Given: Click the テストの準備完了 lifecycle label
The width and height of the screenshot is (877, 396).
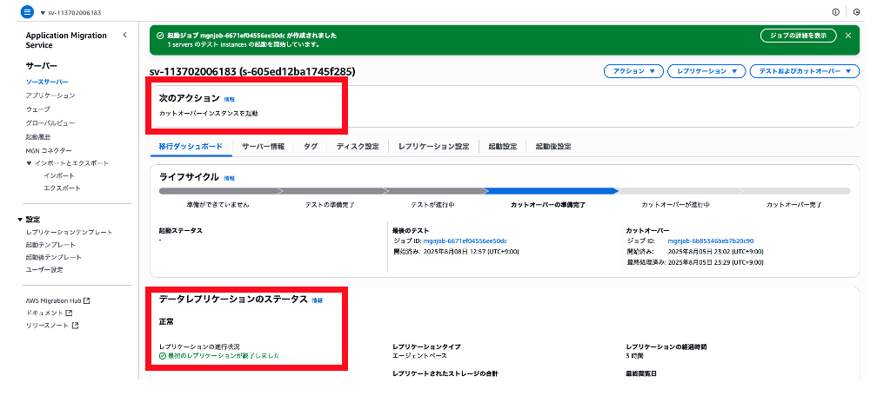Looking at the screenshot, I should 330,205.
